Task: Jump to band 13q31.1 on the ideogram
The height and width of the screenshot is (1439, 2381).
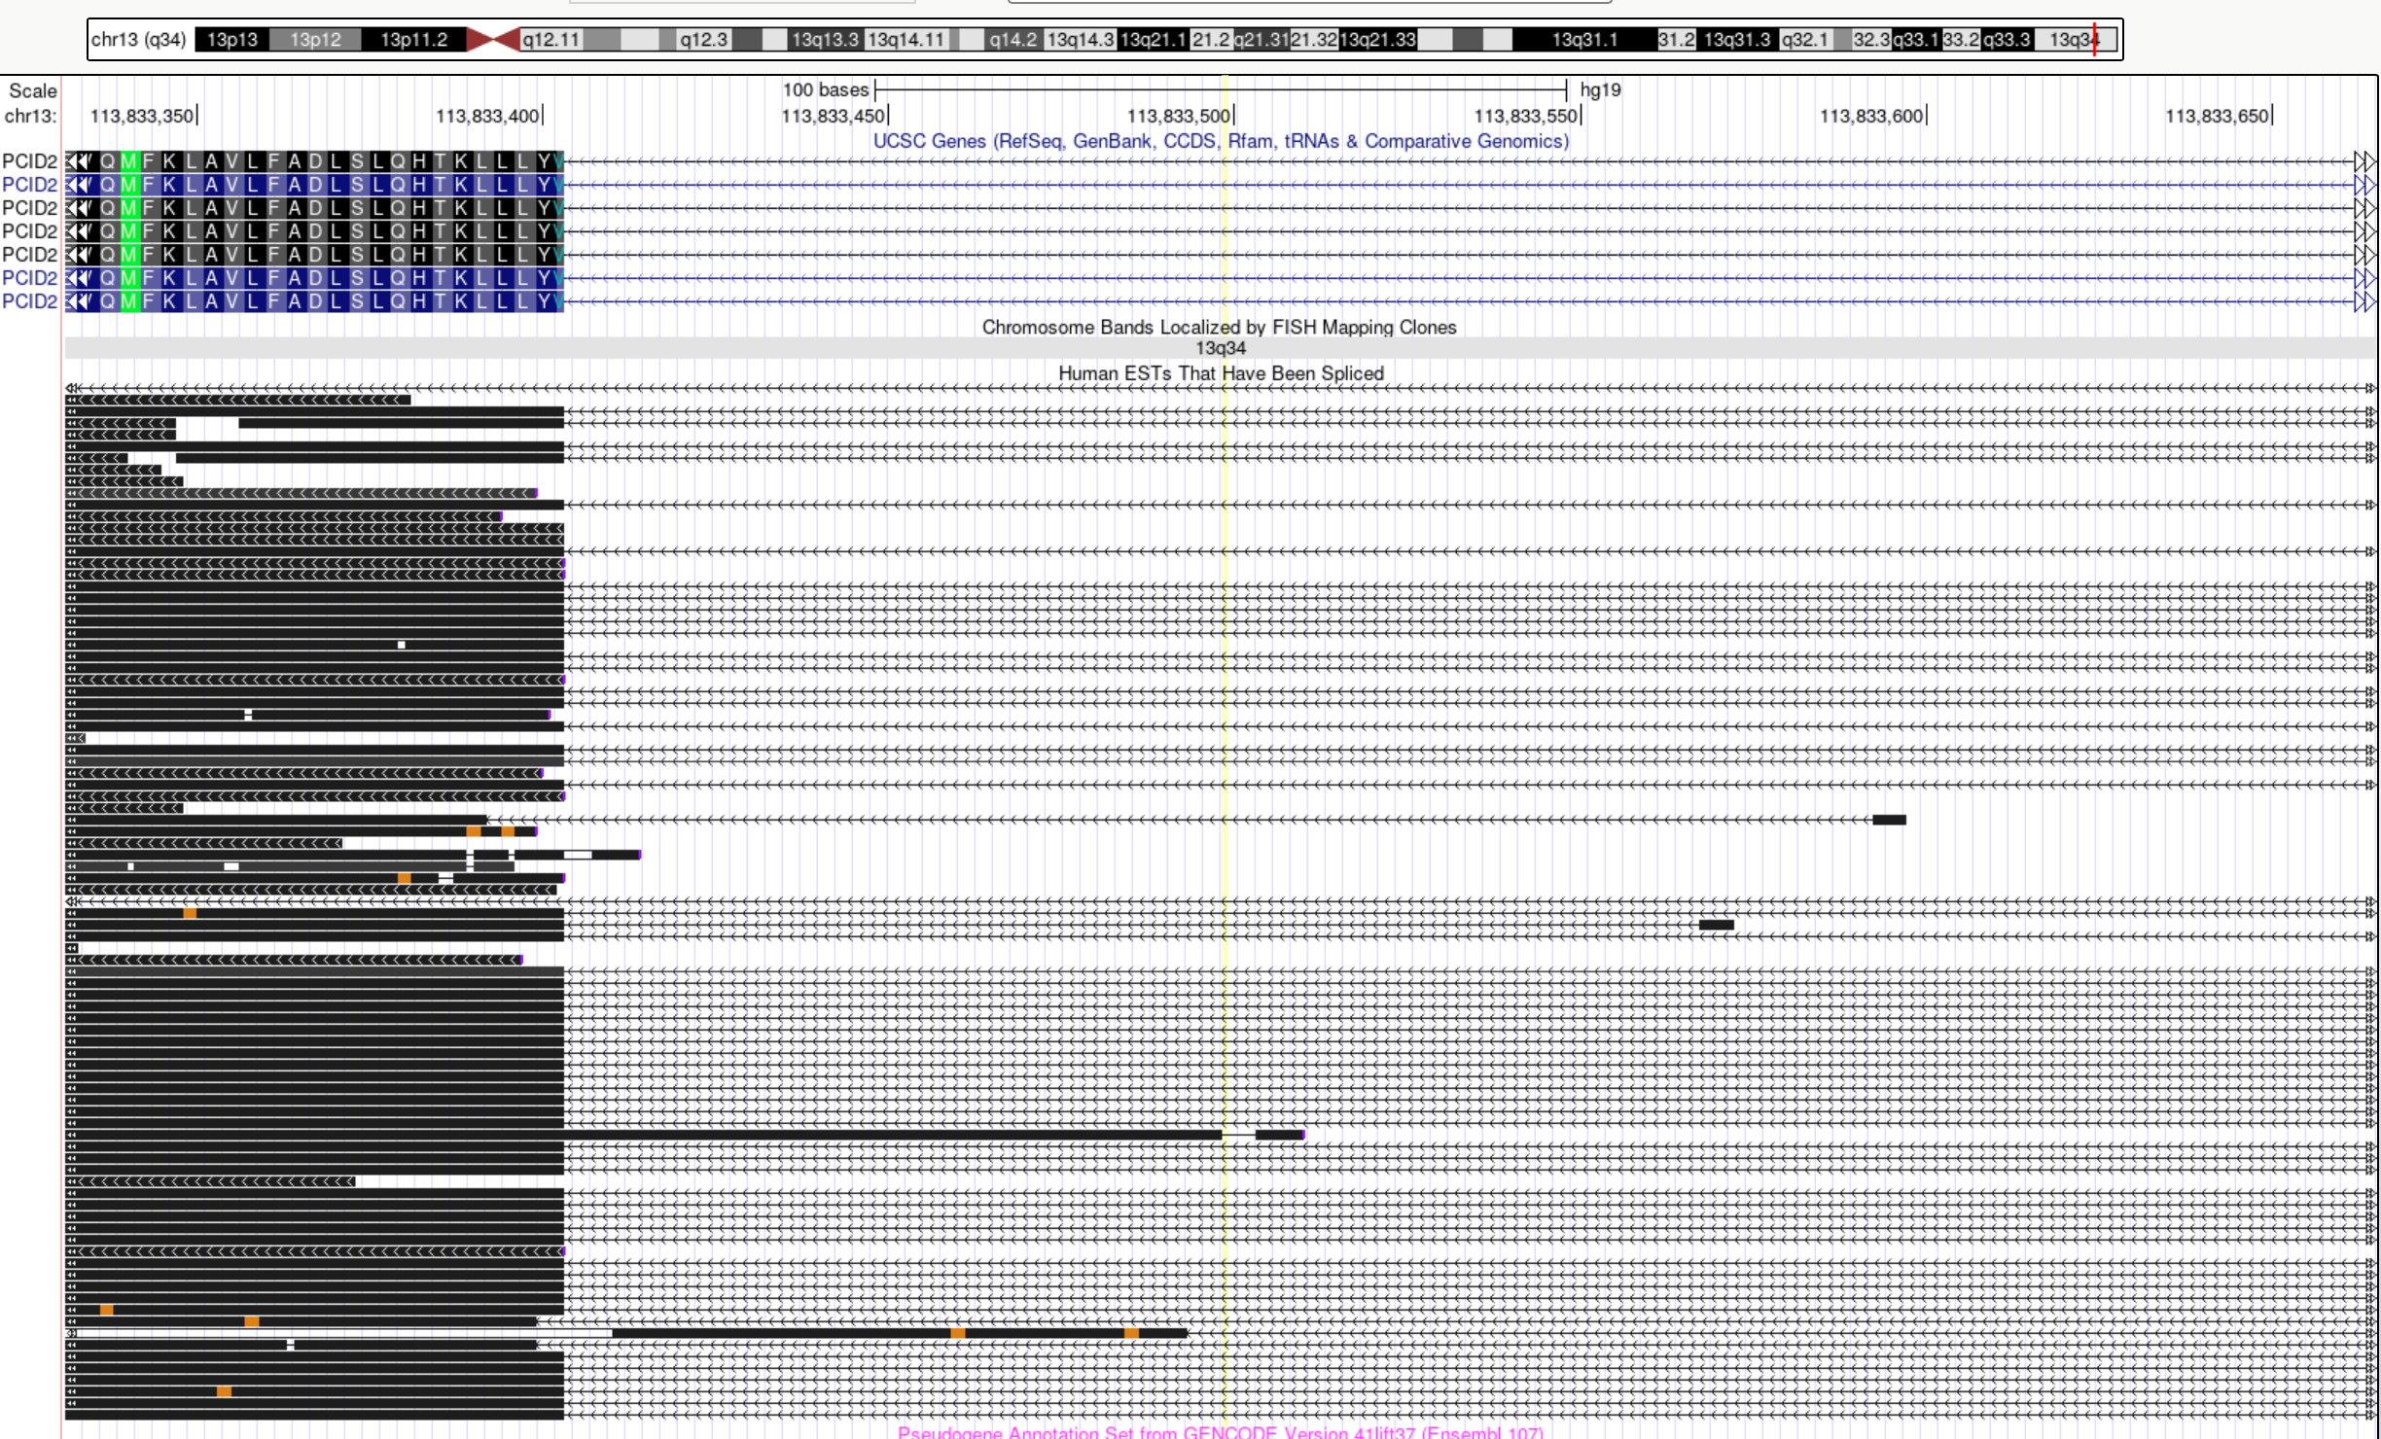Action: pos(1583,40)
